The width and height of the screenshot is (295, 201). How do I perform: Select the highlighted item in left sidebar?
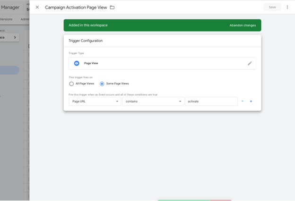click(9, 70)
